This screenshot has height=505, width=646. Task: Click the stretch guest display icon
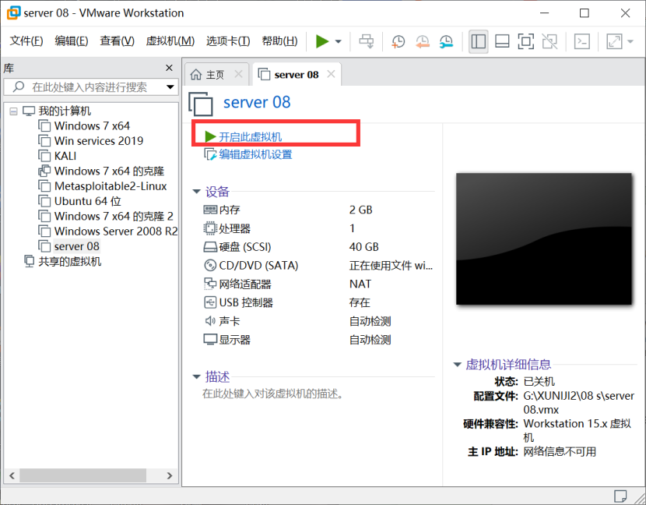click(x=614, y=41)
